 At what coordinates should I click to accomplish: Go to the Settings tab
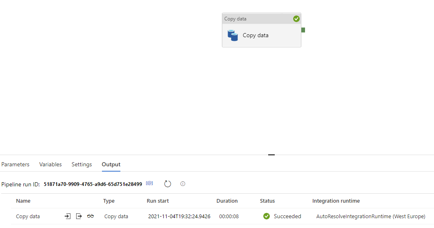tap(81, 164)
